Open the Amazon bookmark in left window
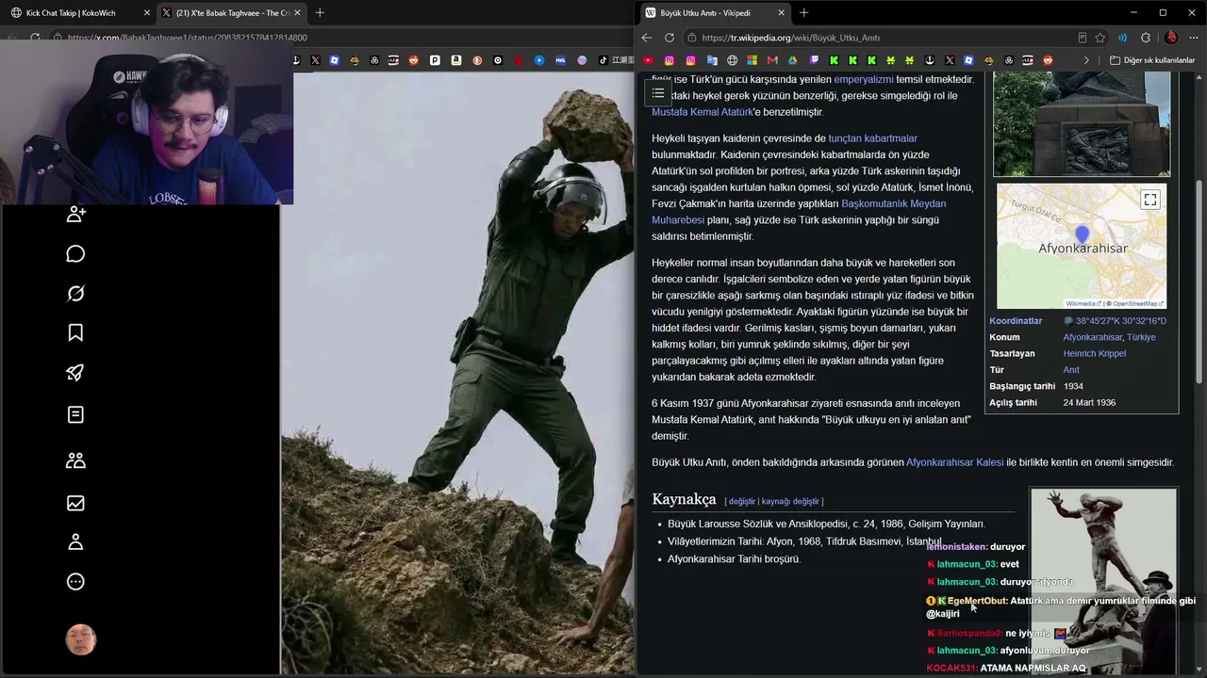This screenshot has height=678, width=1207. tap(455, 60)
